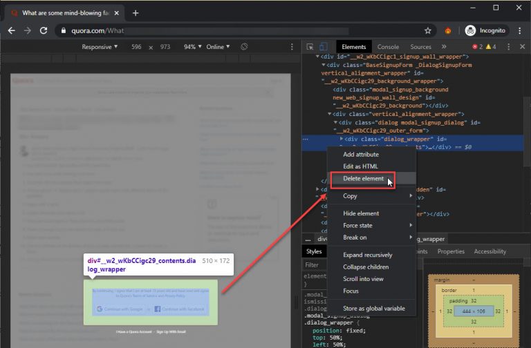The image size is (531, 348).
Task: Open the Incognito profile button
Action: click(x=486, y=31)
